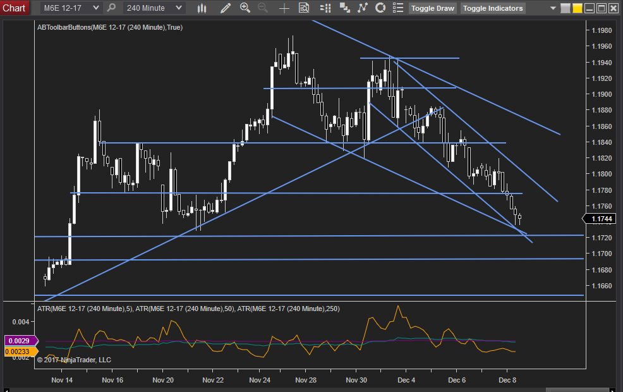Toggle the Chart Trader icon
The width and height of the screenshot is (623, 392).
coord(325,8)
